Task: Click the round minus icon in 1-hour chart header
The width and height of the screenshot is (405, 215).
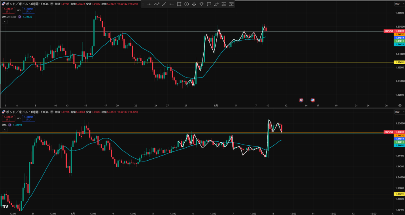Action: (x=52, y=112)
